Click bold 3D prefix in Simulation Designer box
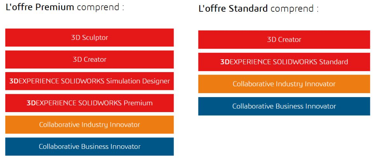 click(14, 81)
